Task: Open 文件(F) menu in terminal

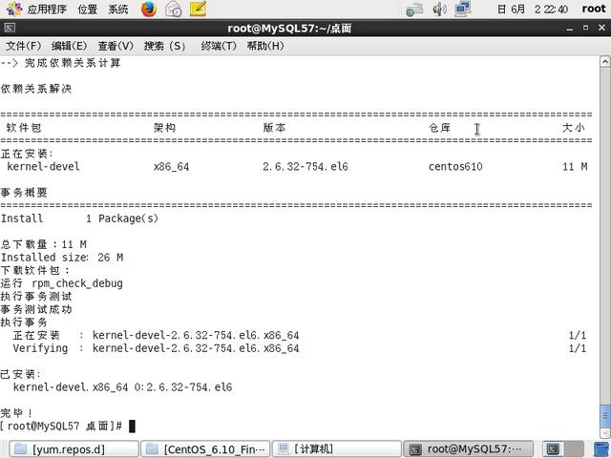Action: tap(23, 46)
